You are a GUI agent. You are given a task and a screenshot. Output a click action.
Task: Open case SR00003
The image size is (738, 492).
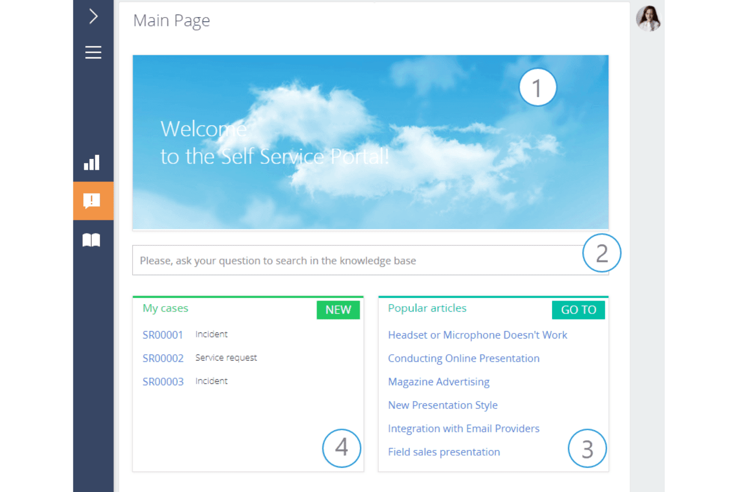[163, 382]
